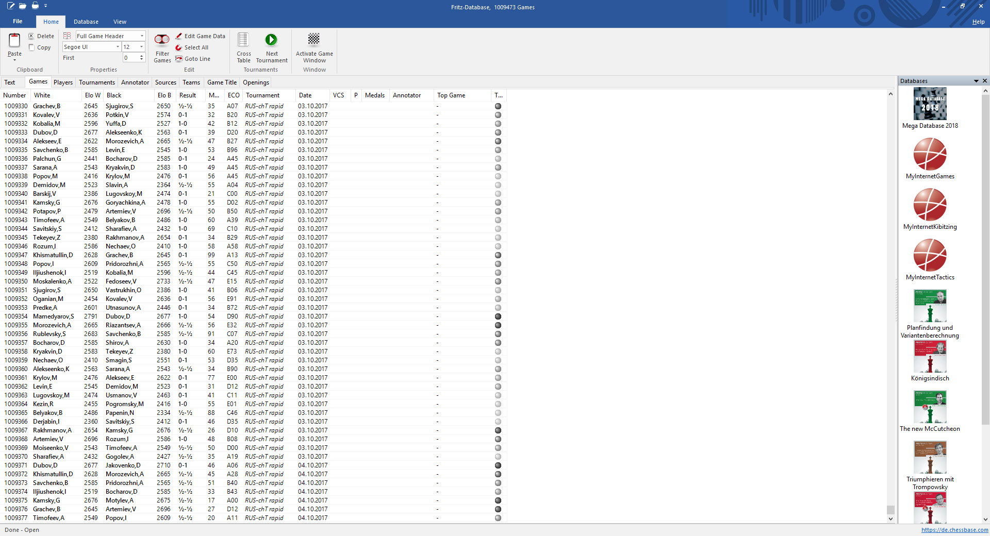Open the Databases panel dropdown arrow

(x=976, y=81)
